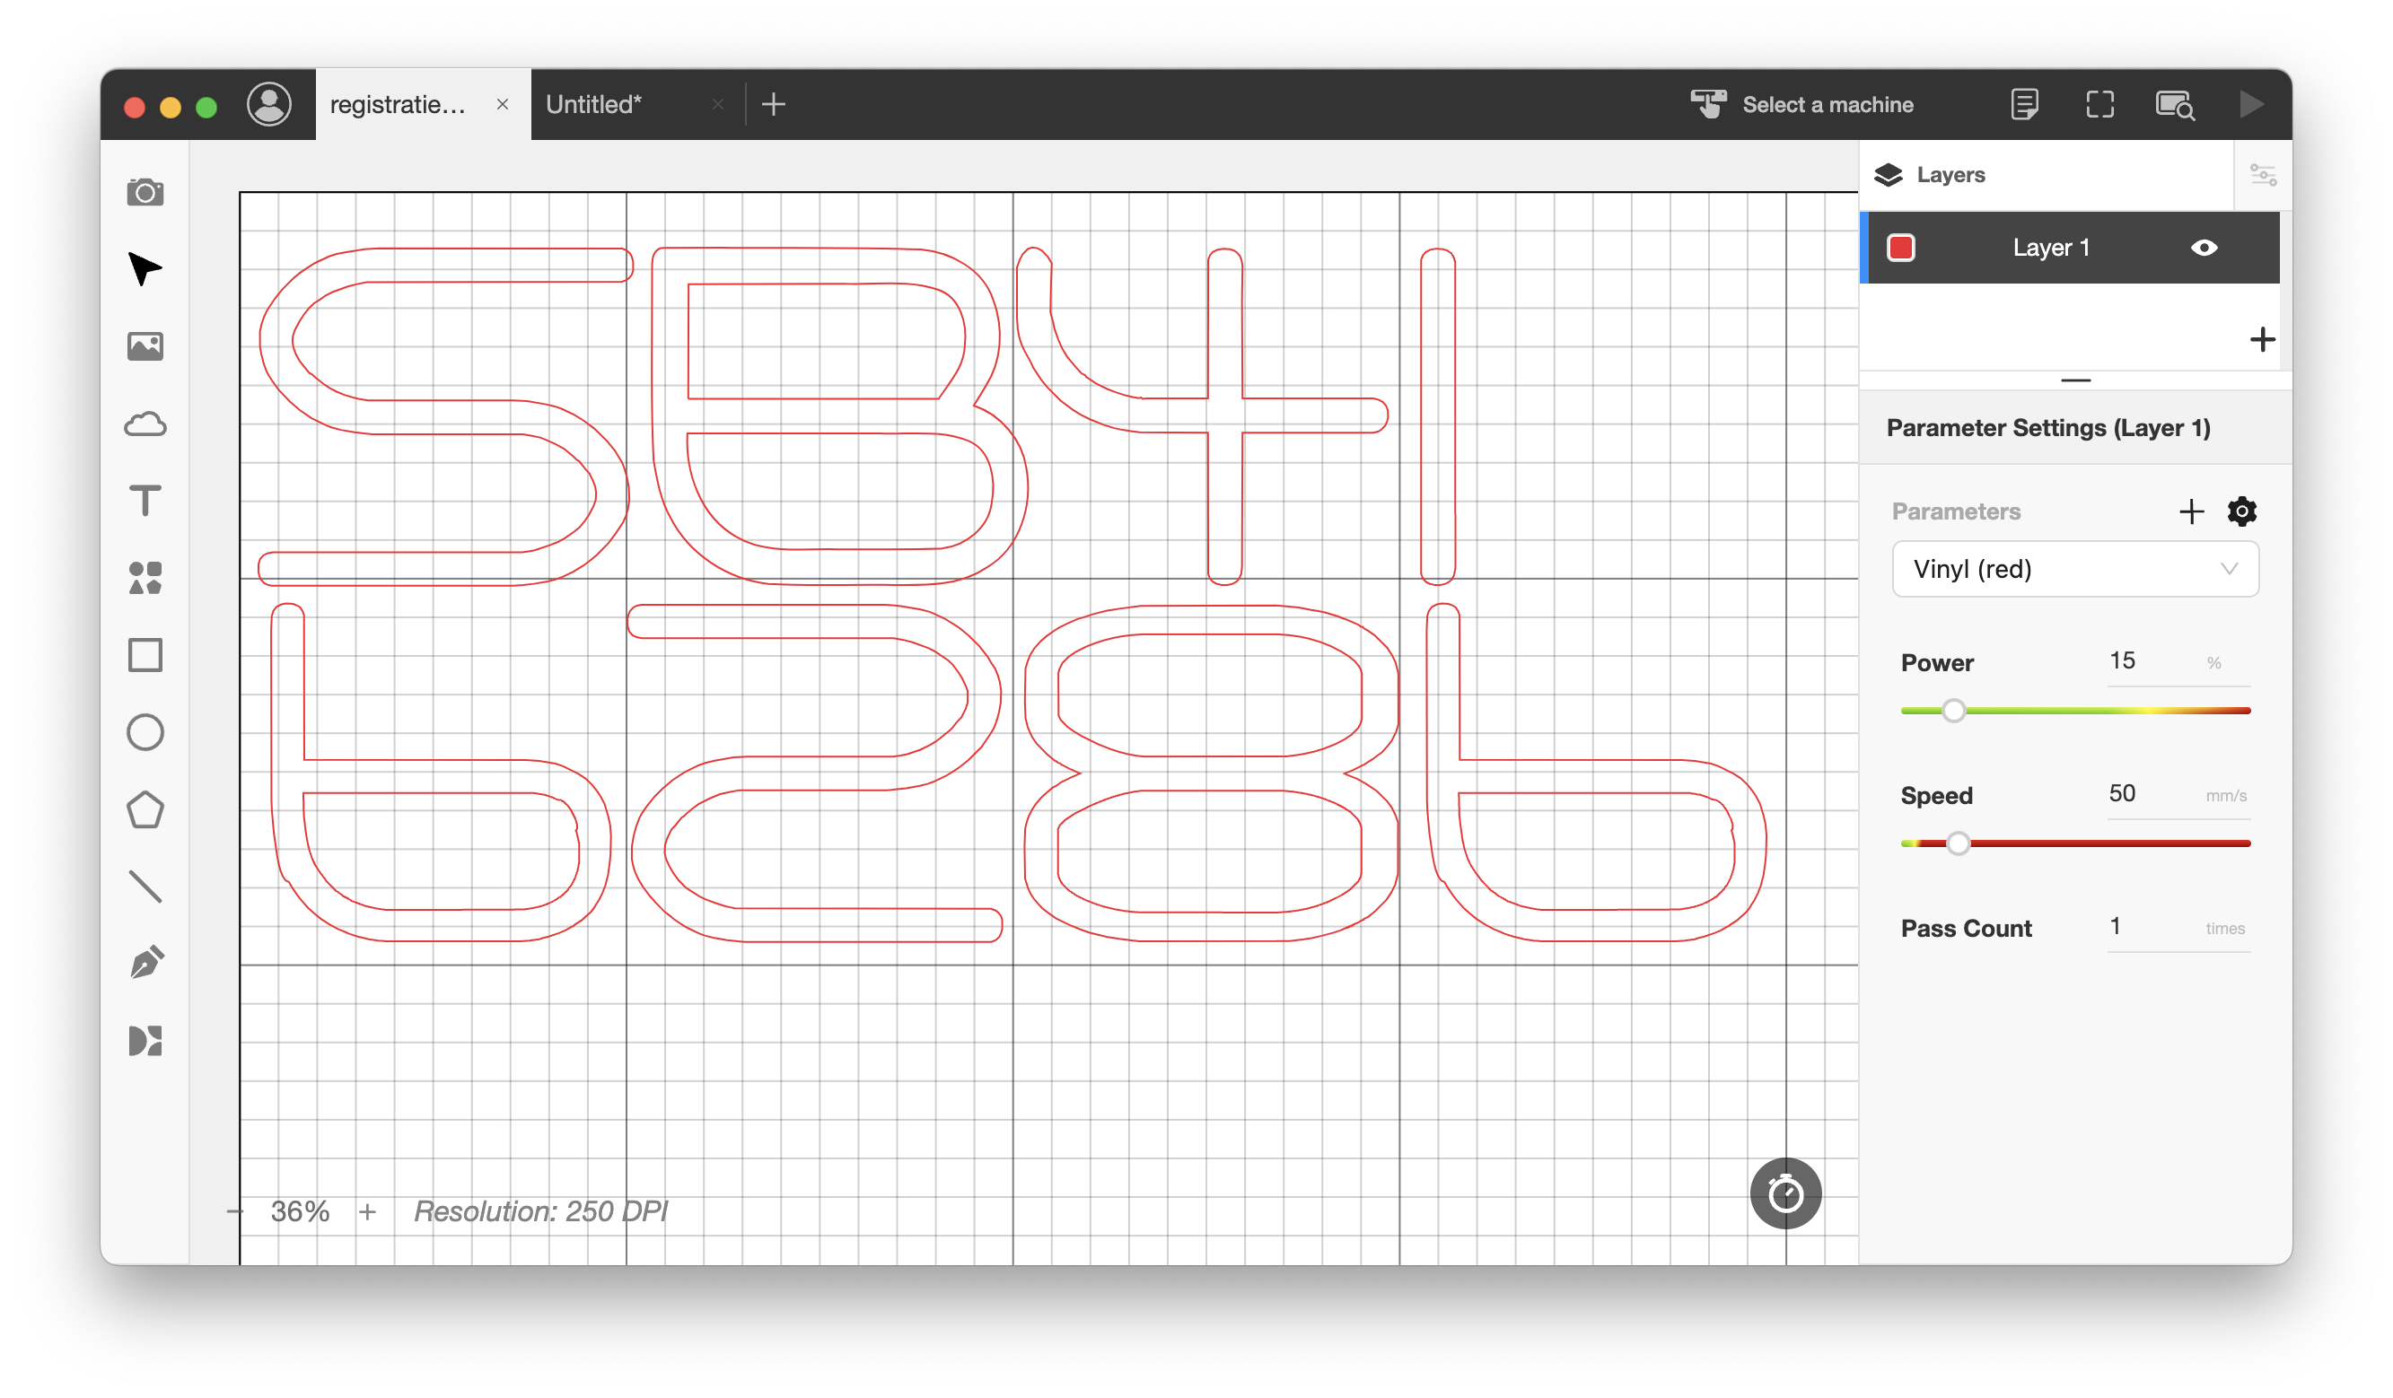
Task: Open the user account profile icon
Action: (x=269, y=104)
